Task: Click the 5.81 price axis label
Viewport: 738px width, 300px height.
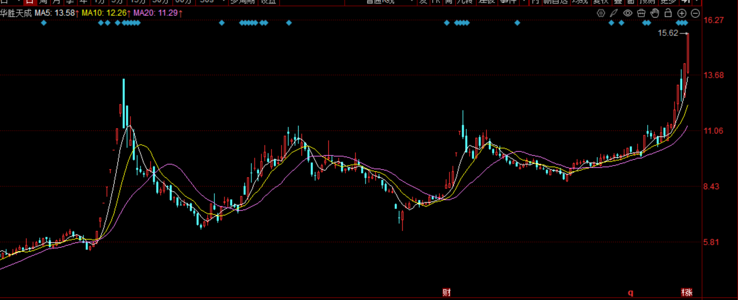Action: click(x=712, y=242)
